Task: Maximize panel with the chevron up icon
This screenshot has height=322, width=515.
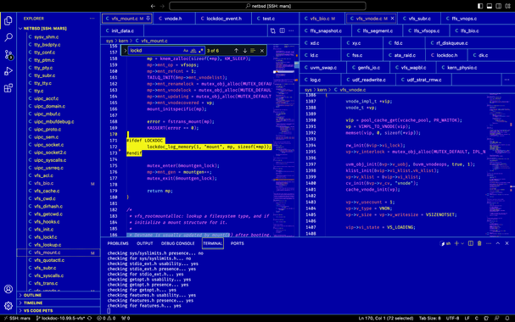Action: 498,243
